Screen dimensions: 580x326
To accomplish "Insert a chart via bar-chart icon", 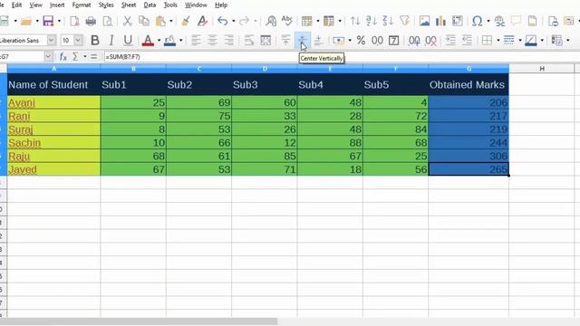I will [440, 21].
